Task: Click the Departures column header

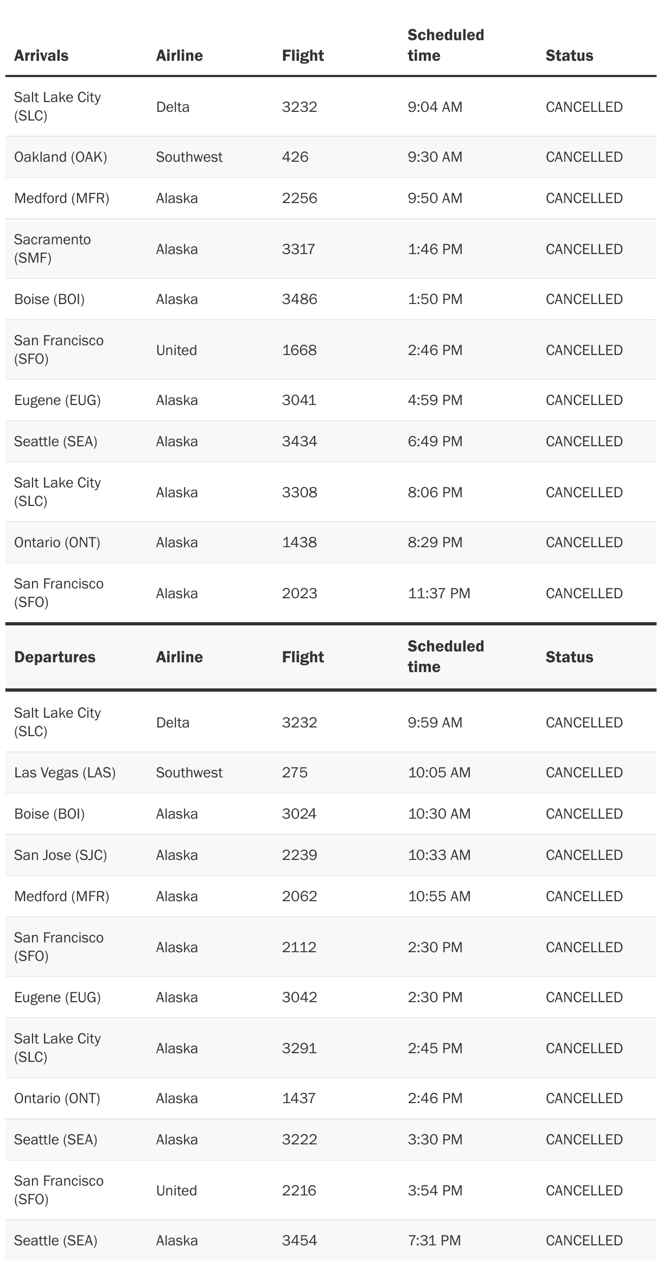Action: point(55,657)
